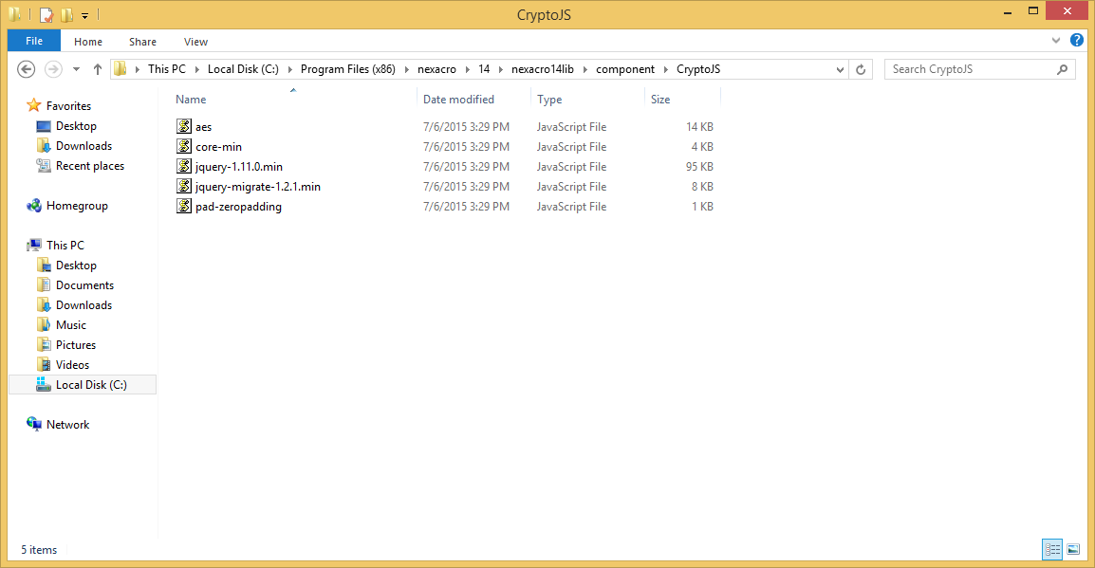Go back with the Back arrow button
Viewport: 1095px width, 568px height.
26,69
